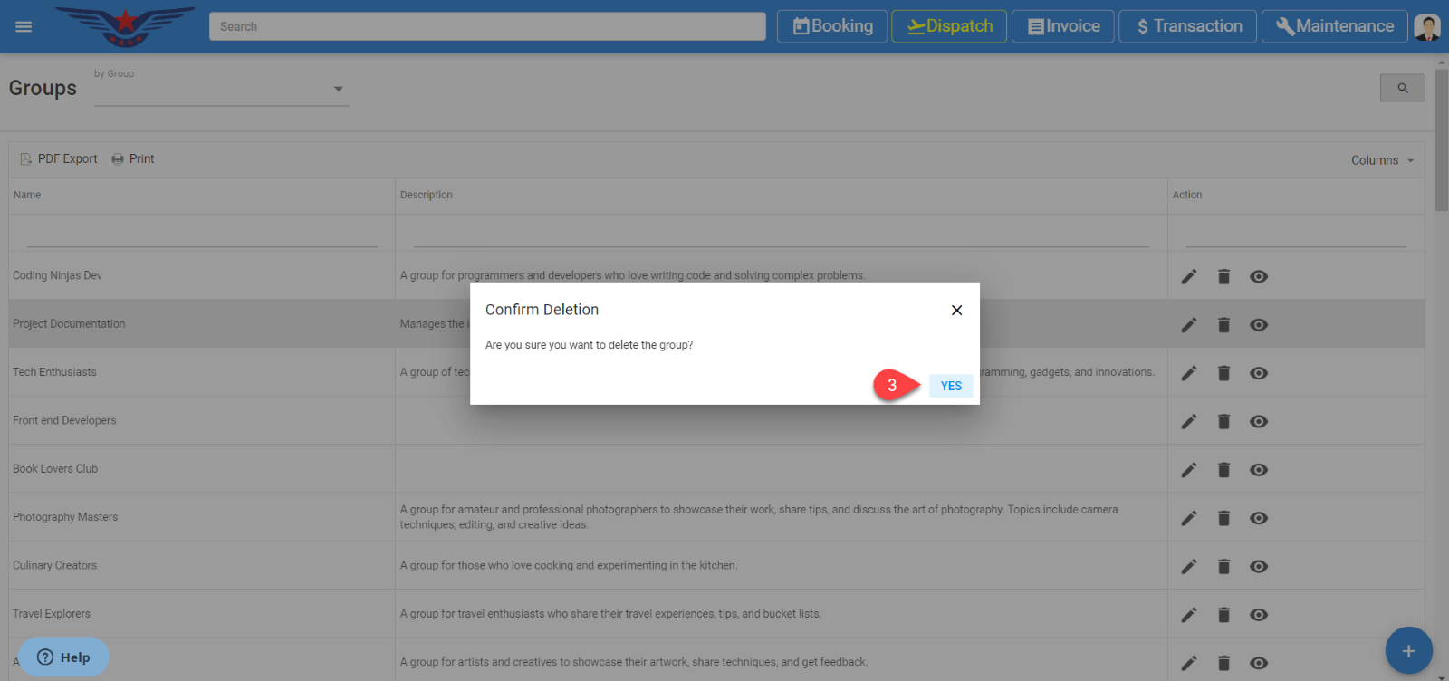Show details for Travel Explorers via eye icon

click(x=1258, y=614)
